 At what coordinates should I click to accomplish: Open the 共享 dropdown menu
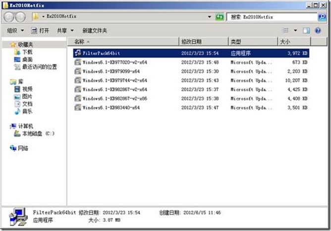pos(65,31)
